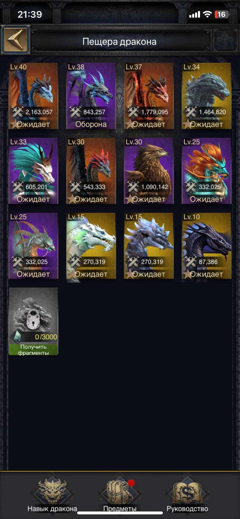Select the white Lv.15 dragon with 270,319
Image resolution: width=240 pixels, height=519 pixels.
(91, 246)
